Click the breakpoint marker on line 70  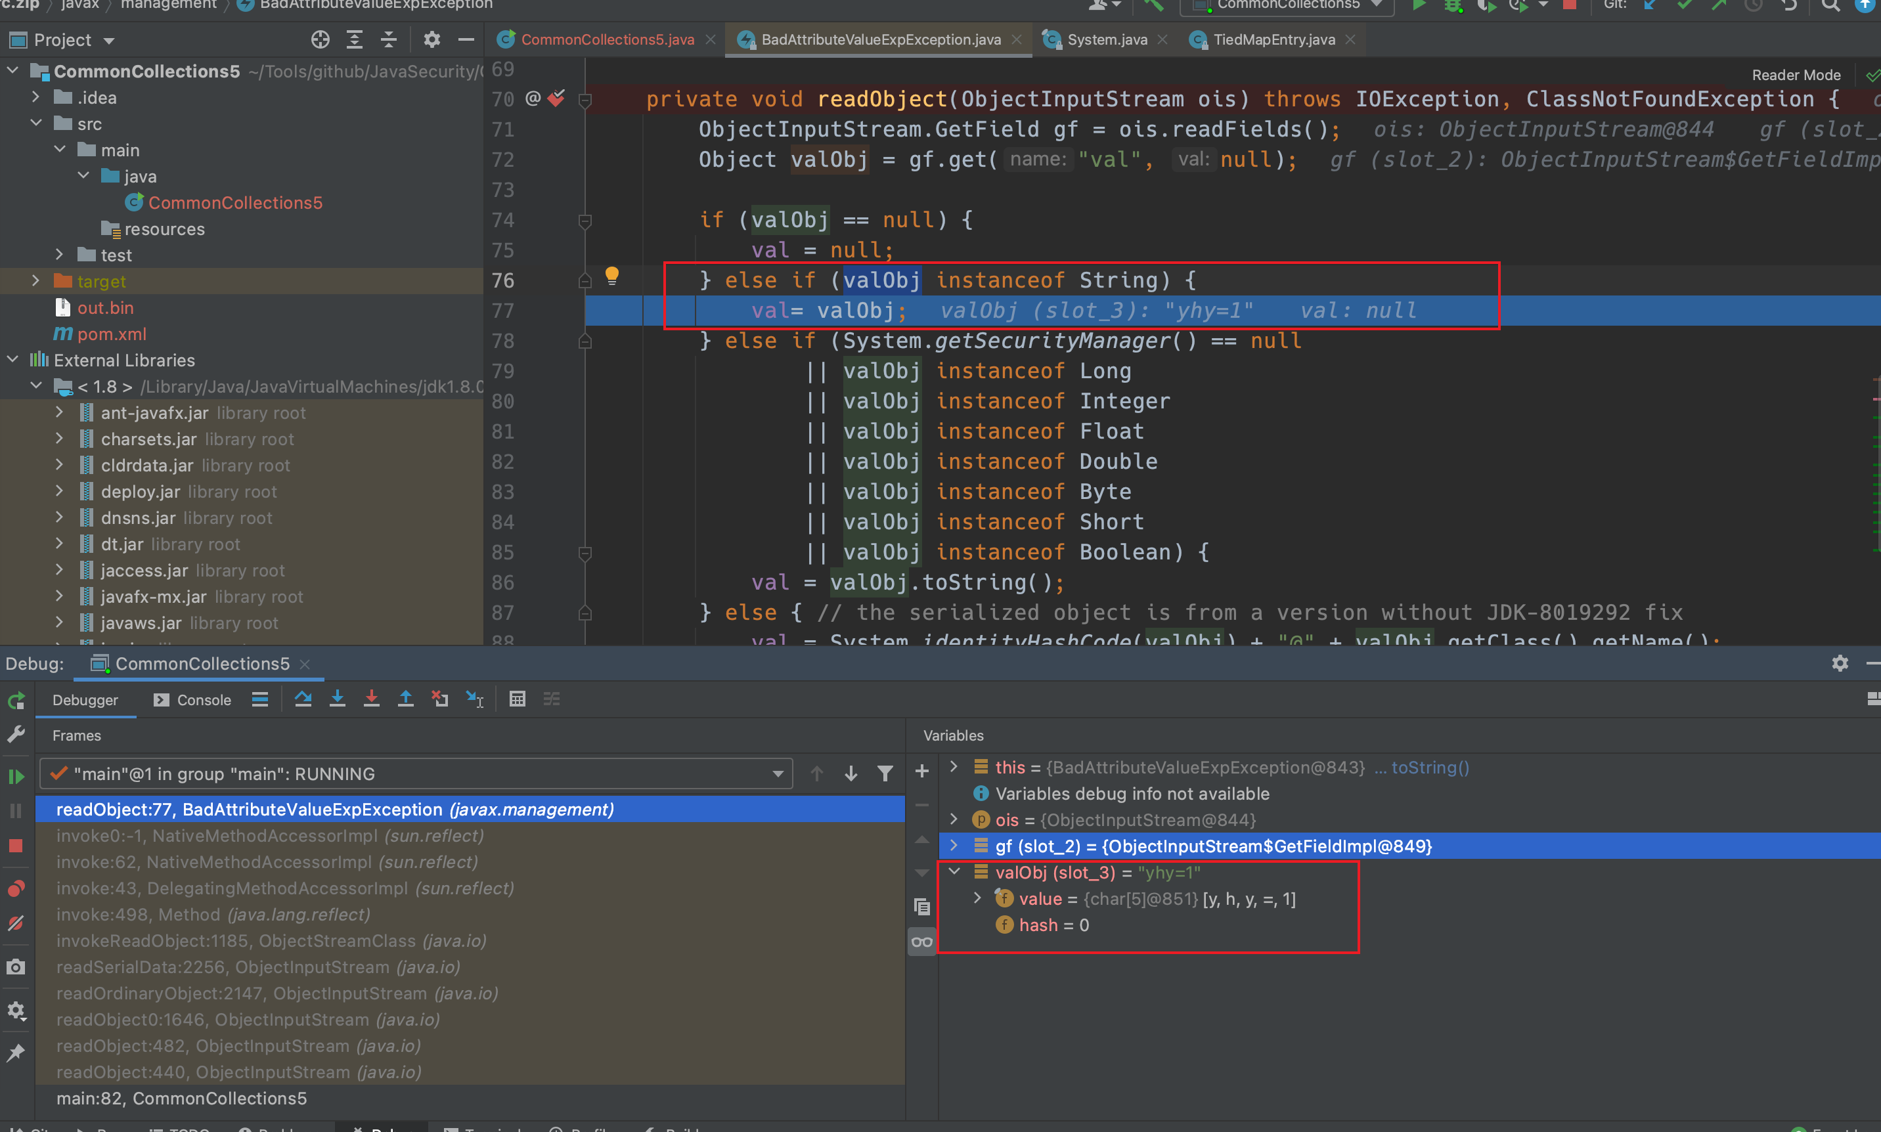click(x=557, y=98)
